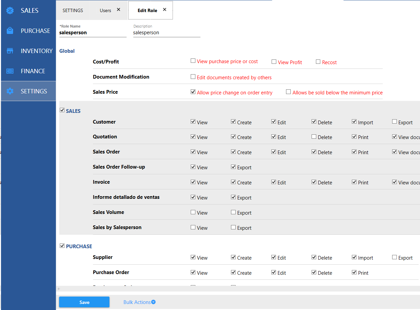Screen dimensions: 420x310
Task: Close the Users tab
Action: coord(119,10)
